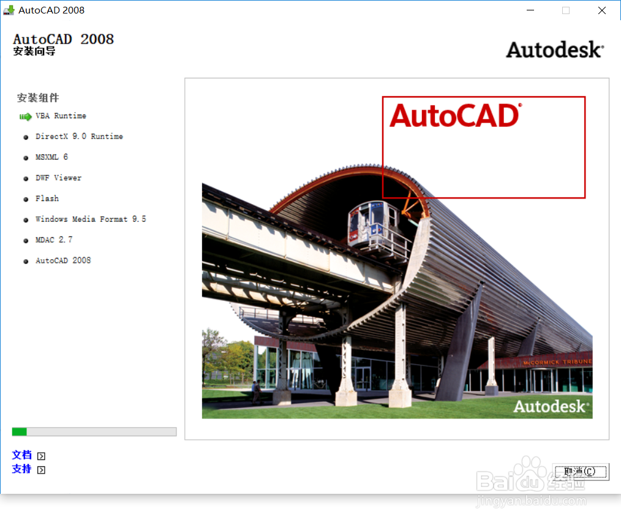Select MDAC 2.7 component entry
This screenshot has height=522, width=621.
[54, 240]
